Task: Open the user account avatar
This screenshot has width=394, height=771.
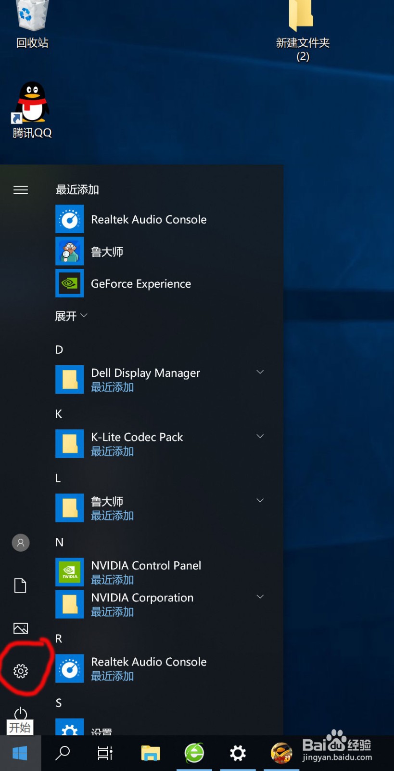Action: pyautogui.click(x=21, y=543)
